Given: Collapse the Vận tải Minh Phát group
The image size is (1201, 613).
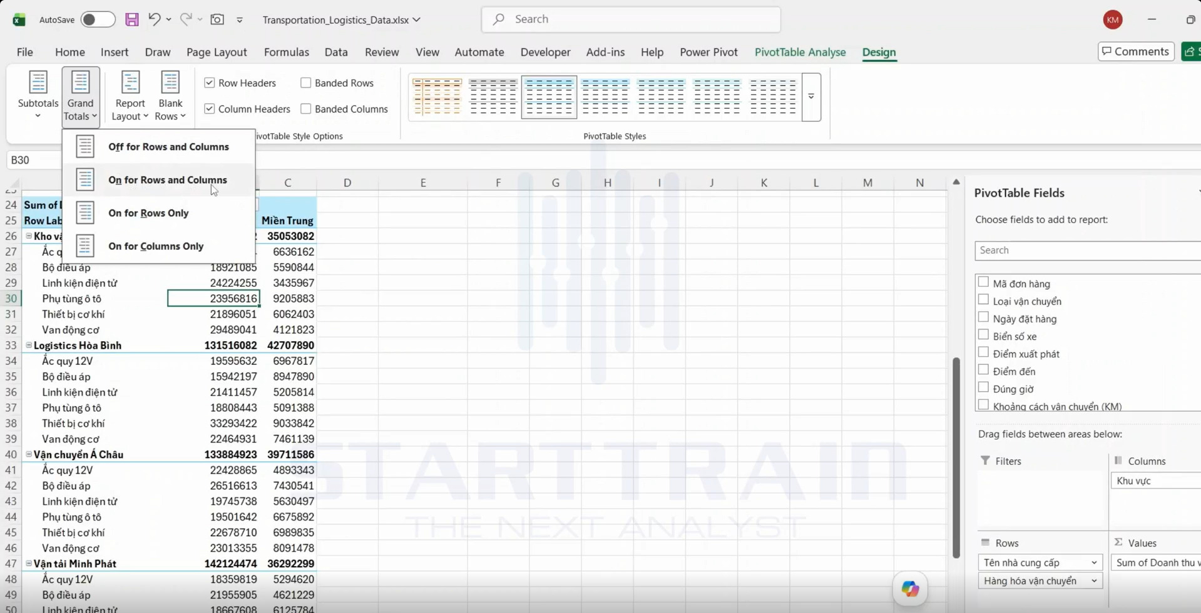Looking at the screenshot, I should (x=29, y=563).
